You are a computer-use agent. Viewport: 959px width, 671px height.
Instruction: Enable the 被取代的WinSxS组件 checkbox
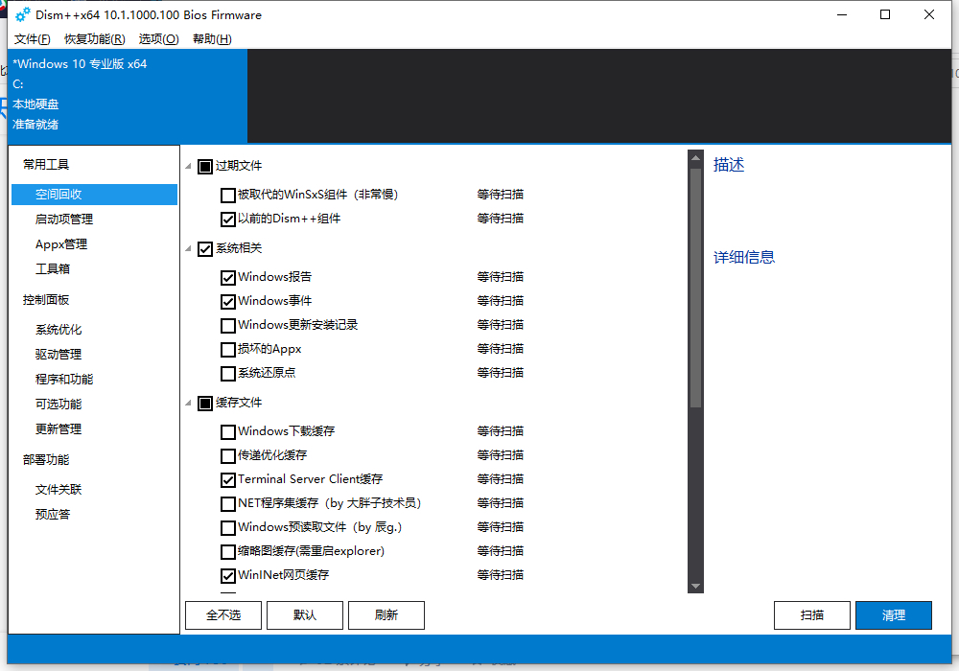point(227,195)
